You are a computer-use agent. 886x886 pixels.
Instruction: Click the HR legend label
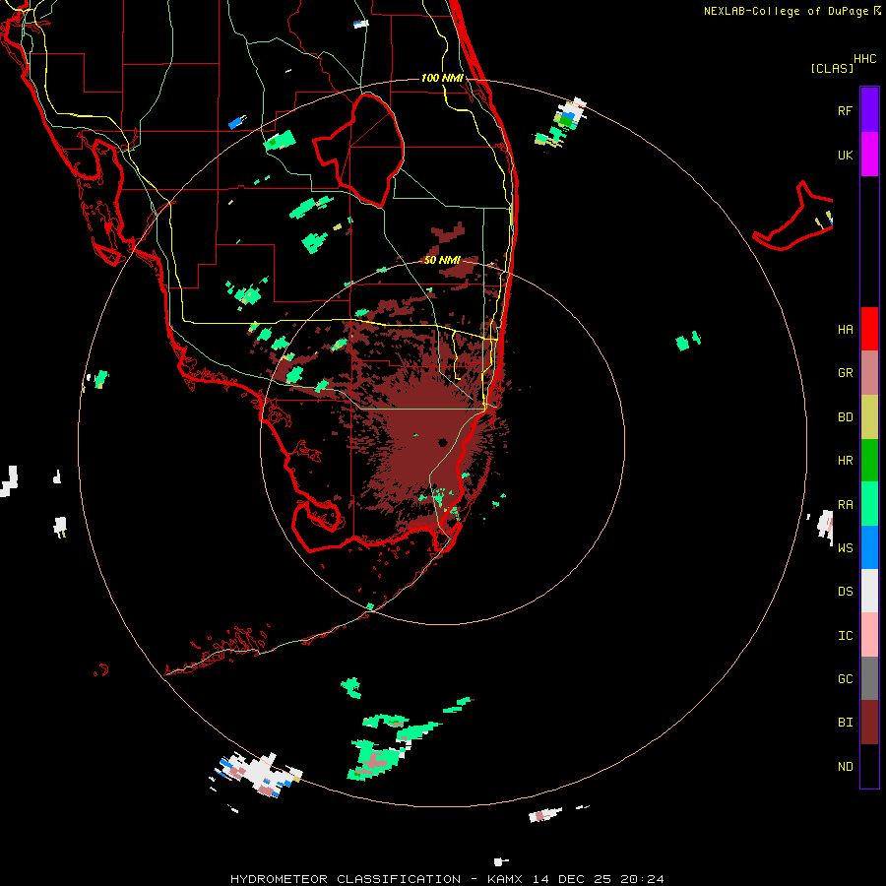(845, 461)
